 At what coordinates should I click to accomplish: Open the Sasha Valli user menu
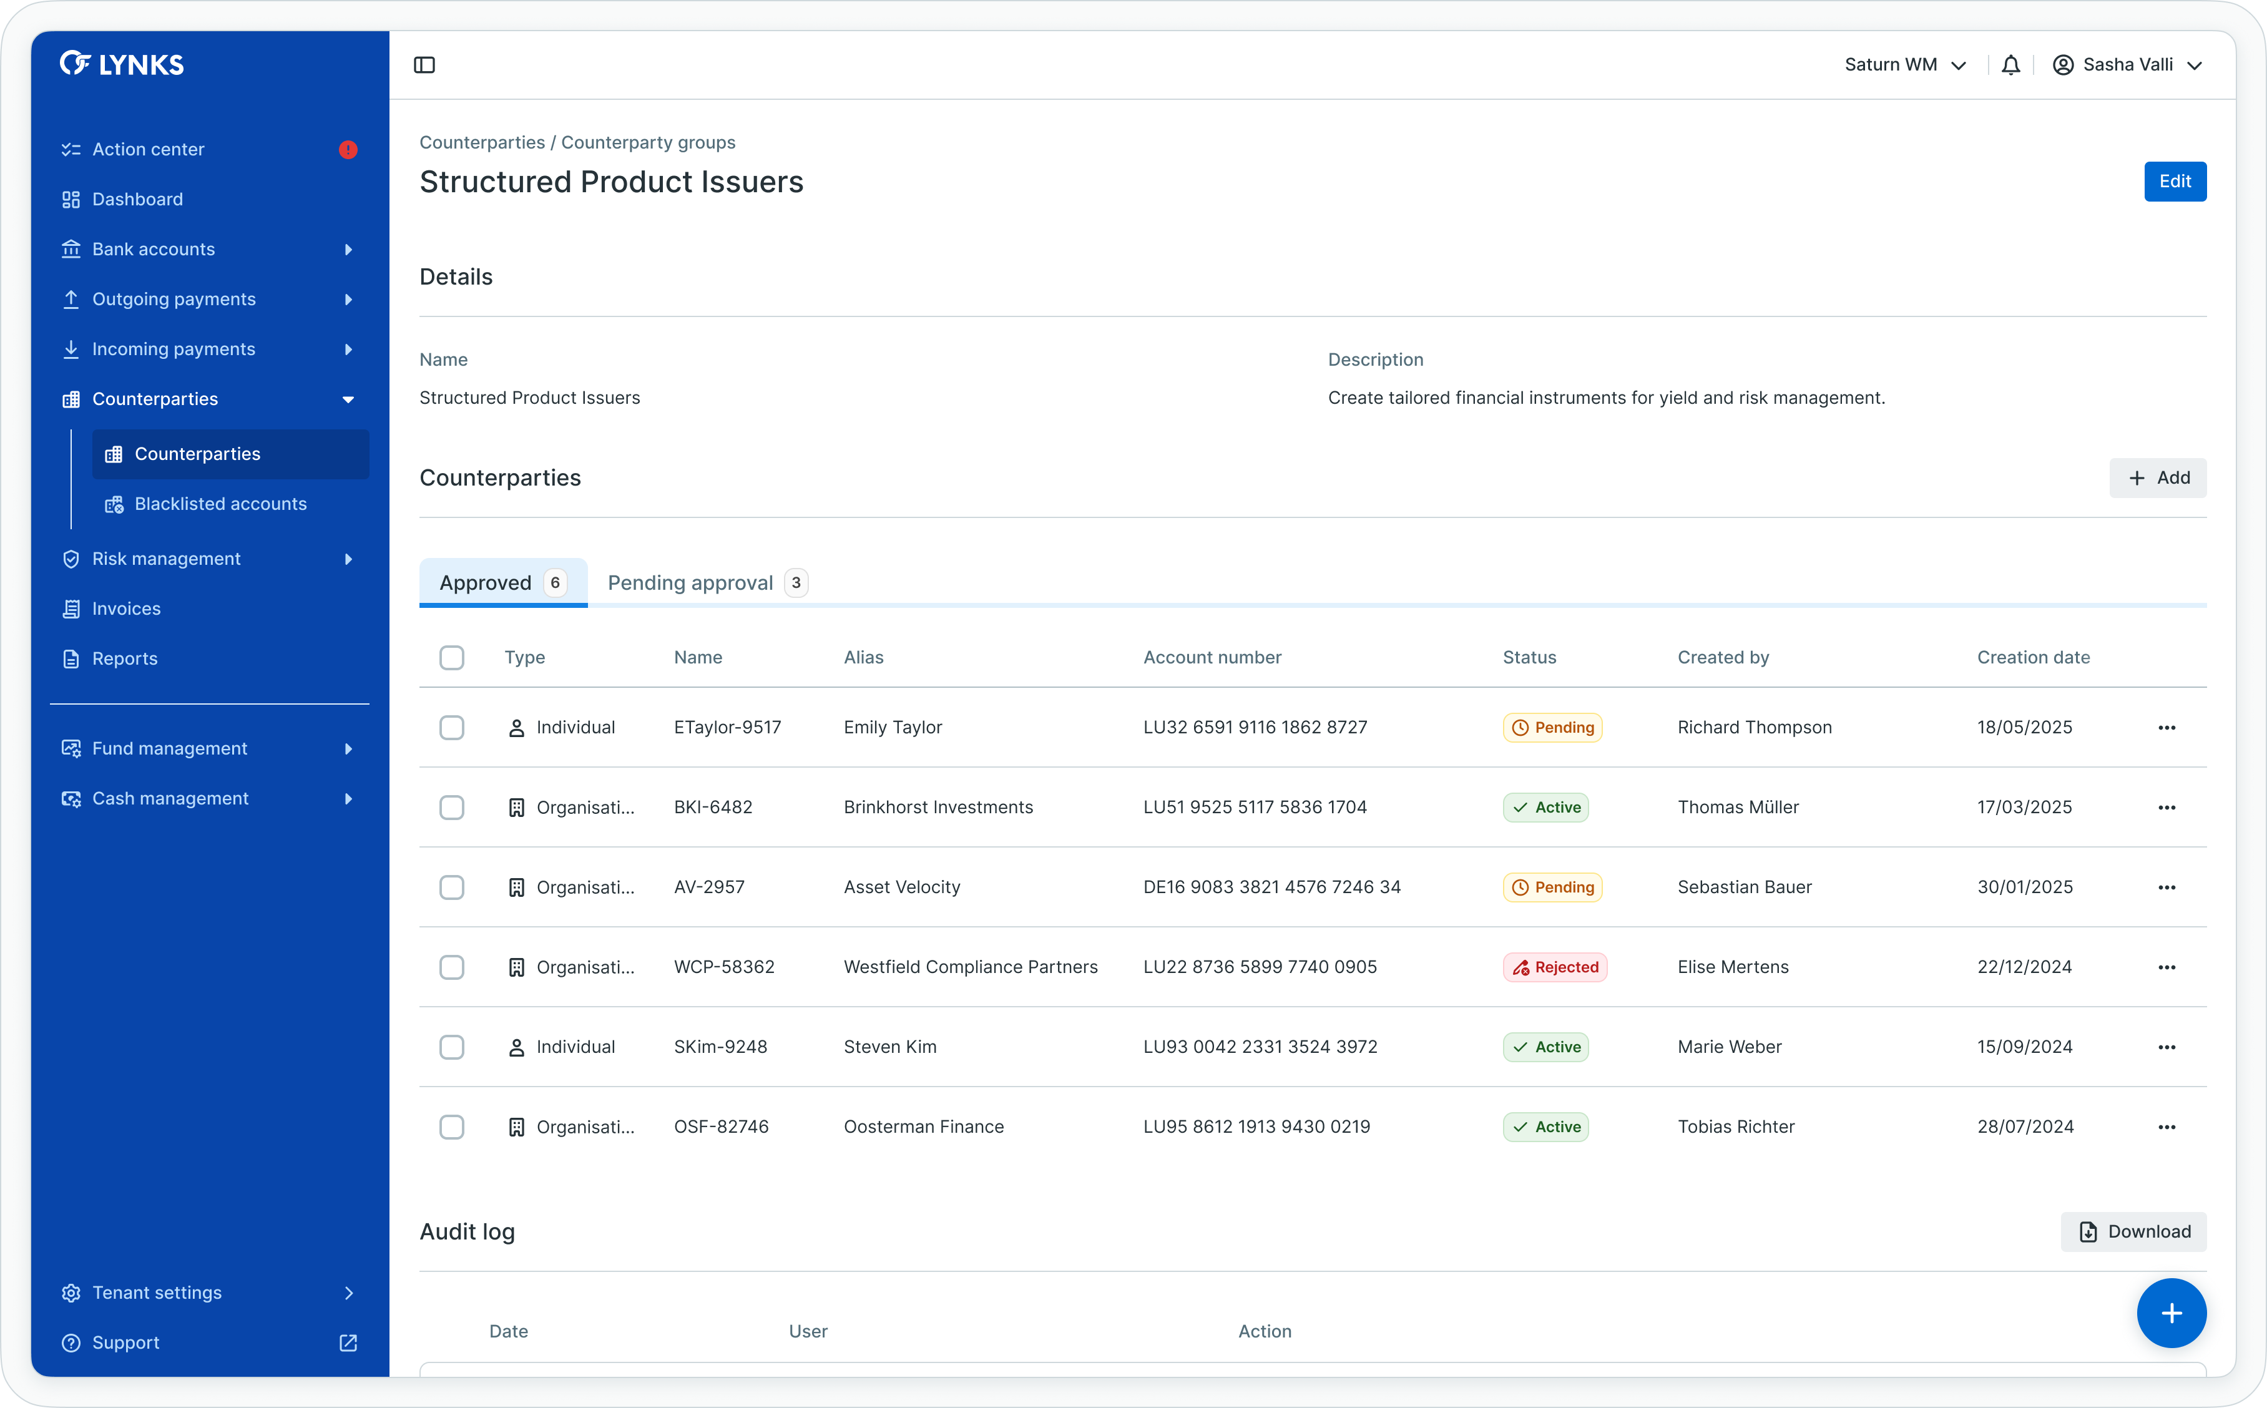click(2127, 65)
